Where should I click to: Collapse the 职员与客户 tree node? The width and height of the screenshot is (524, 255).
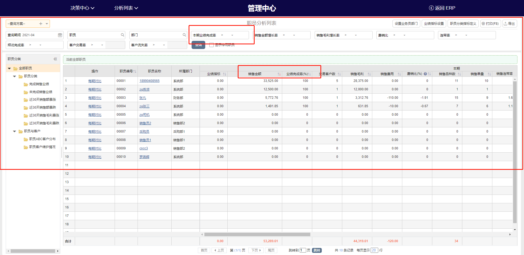point(14,131)
